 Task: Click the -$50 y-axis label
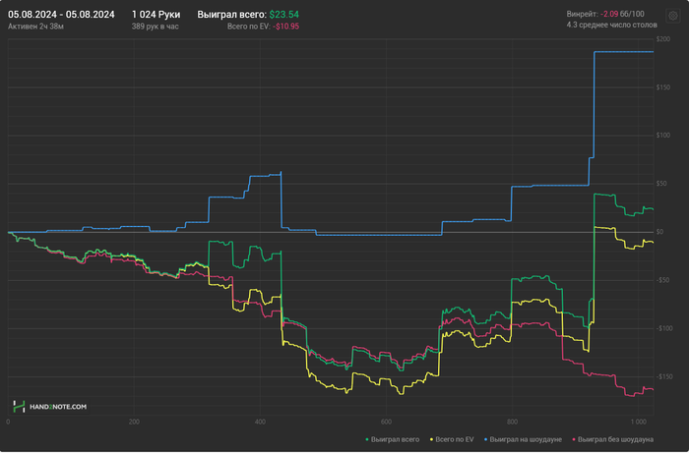(662, 280)
